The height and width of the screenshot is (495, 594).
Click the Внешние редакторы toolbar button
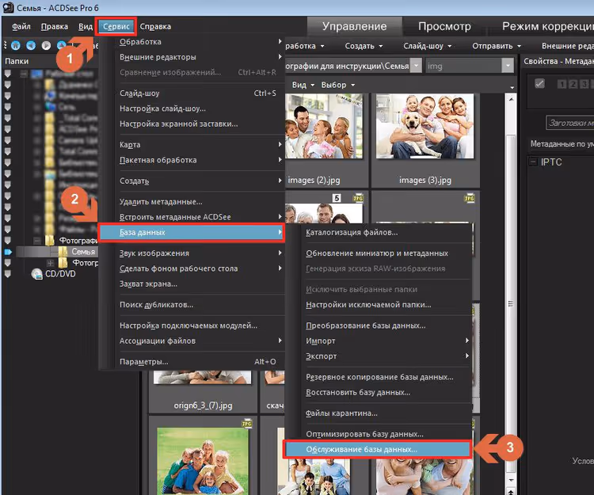coord(567,46)
